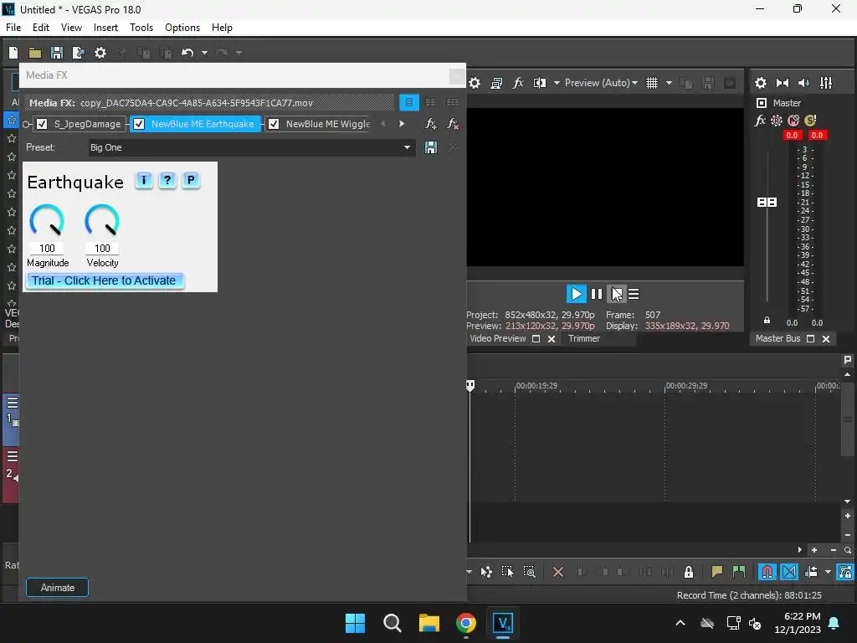Toggle the Master mute icon
The width and height of the screenshot is (857, 643).
click(x=793, y=121)
